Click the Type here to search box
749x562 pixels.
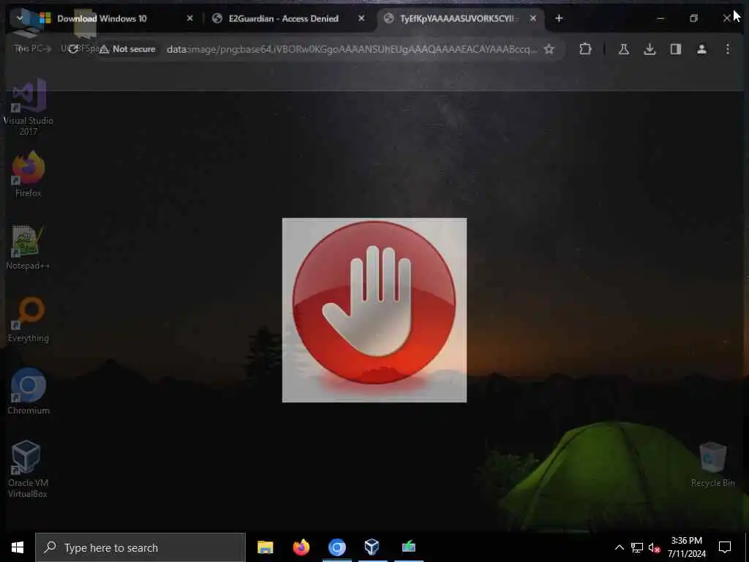coord(140,547)
